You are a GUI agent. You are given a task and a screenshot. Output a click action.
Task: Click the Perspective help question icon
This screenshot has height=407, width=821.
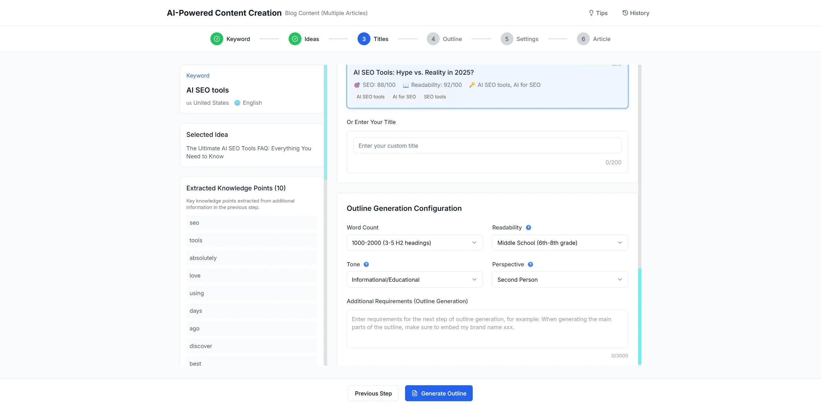[530, 264]
